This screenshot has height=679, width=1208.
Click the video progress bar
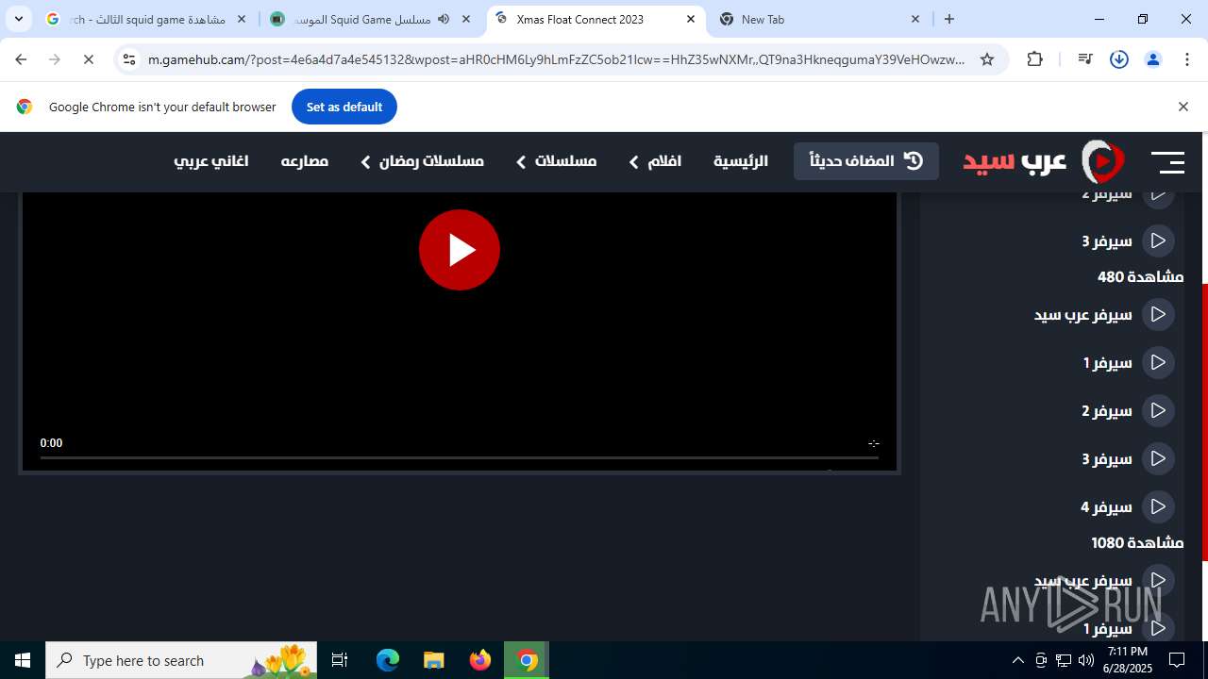point(460,457)
